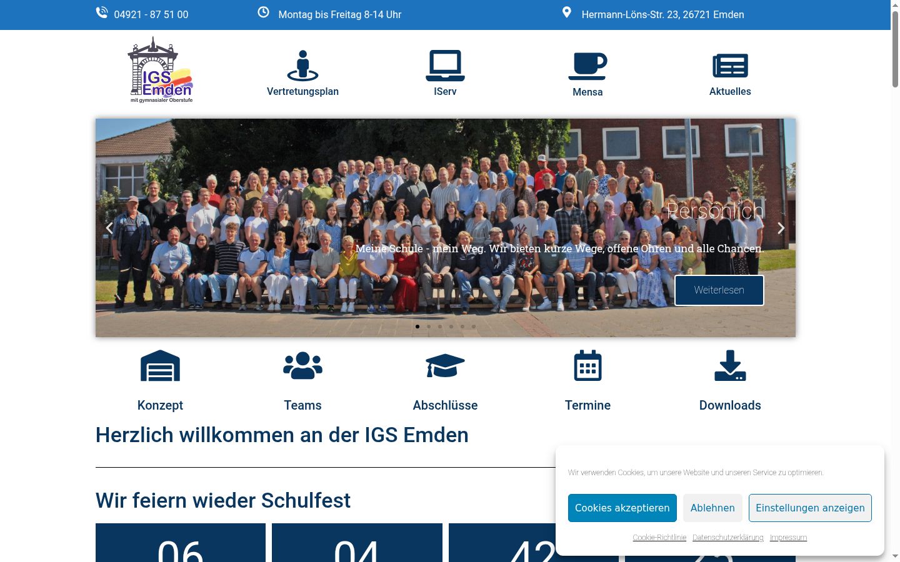This screenshot has width=900, height=562.
Task: Click the Konzept building icon
Action: (x=160, y=365)
